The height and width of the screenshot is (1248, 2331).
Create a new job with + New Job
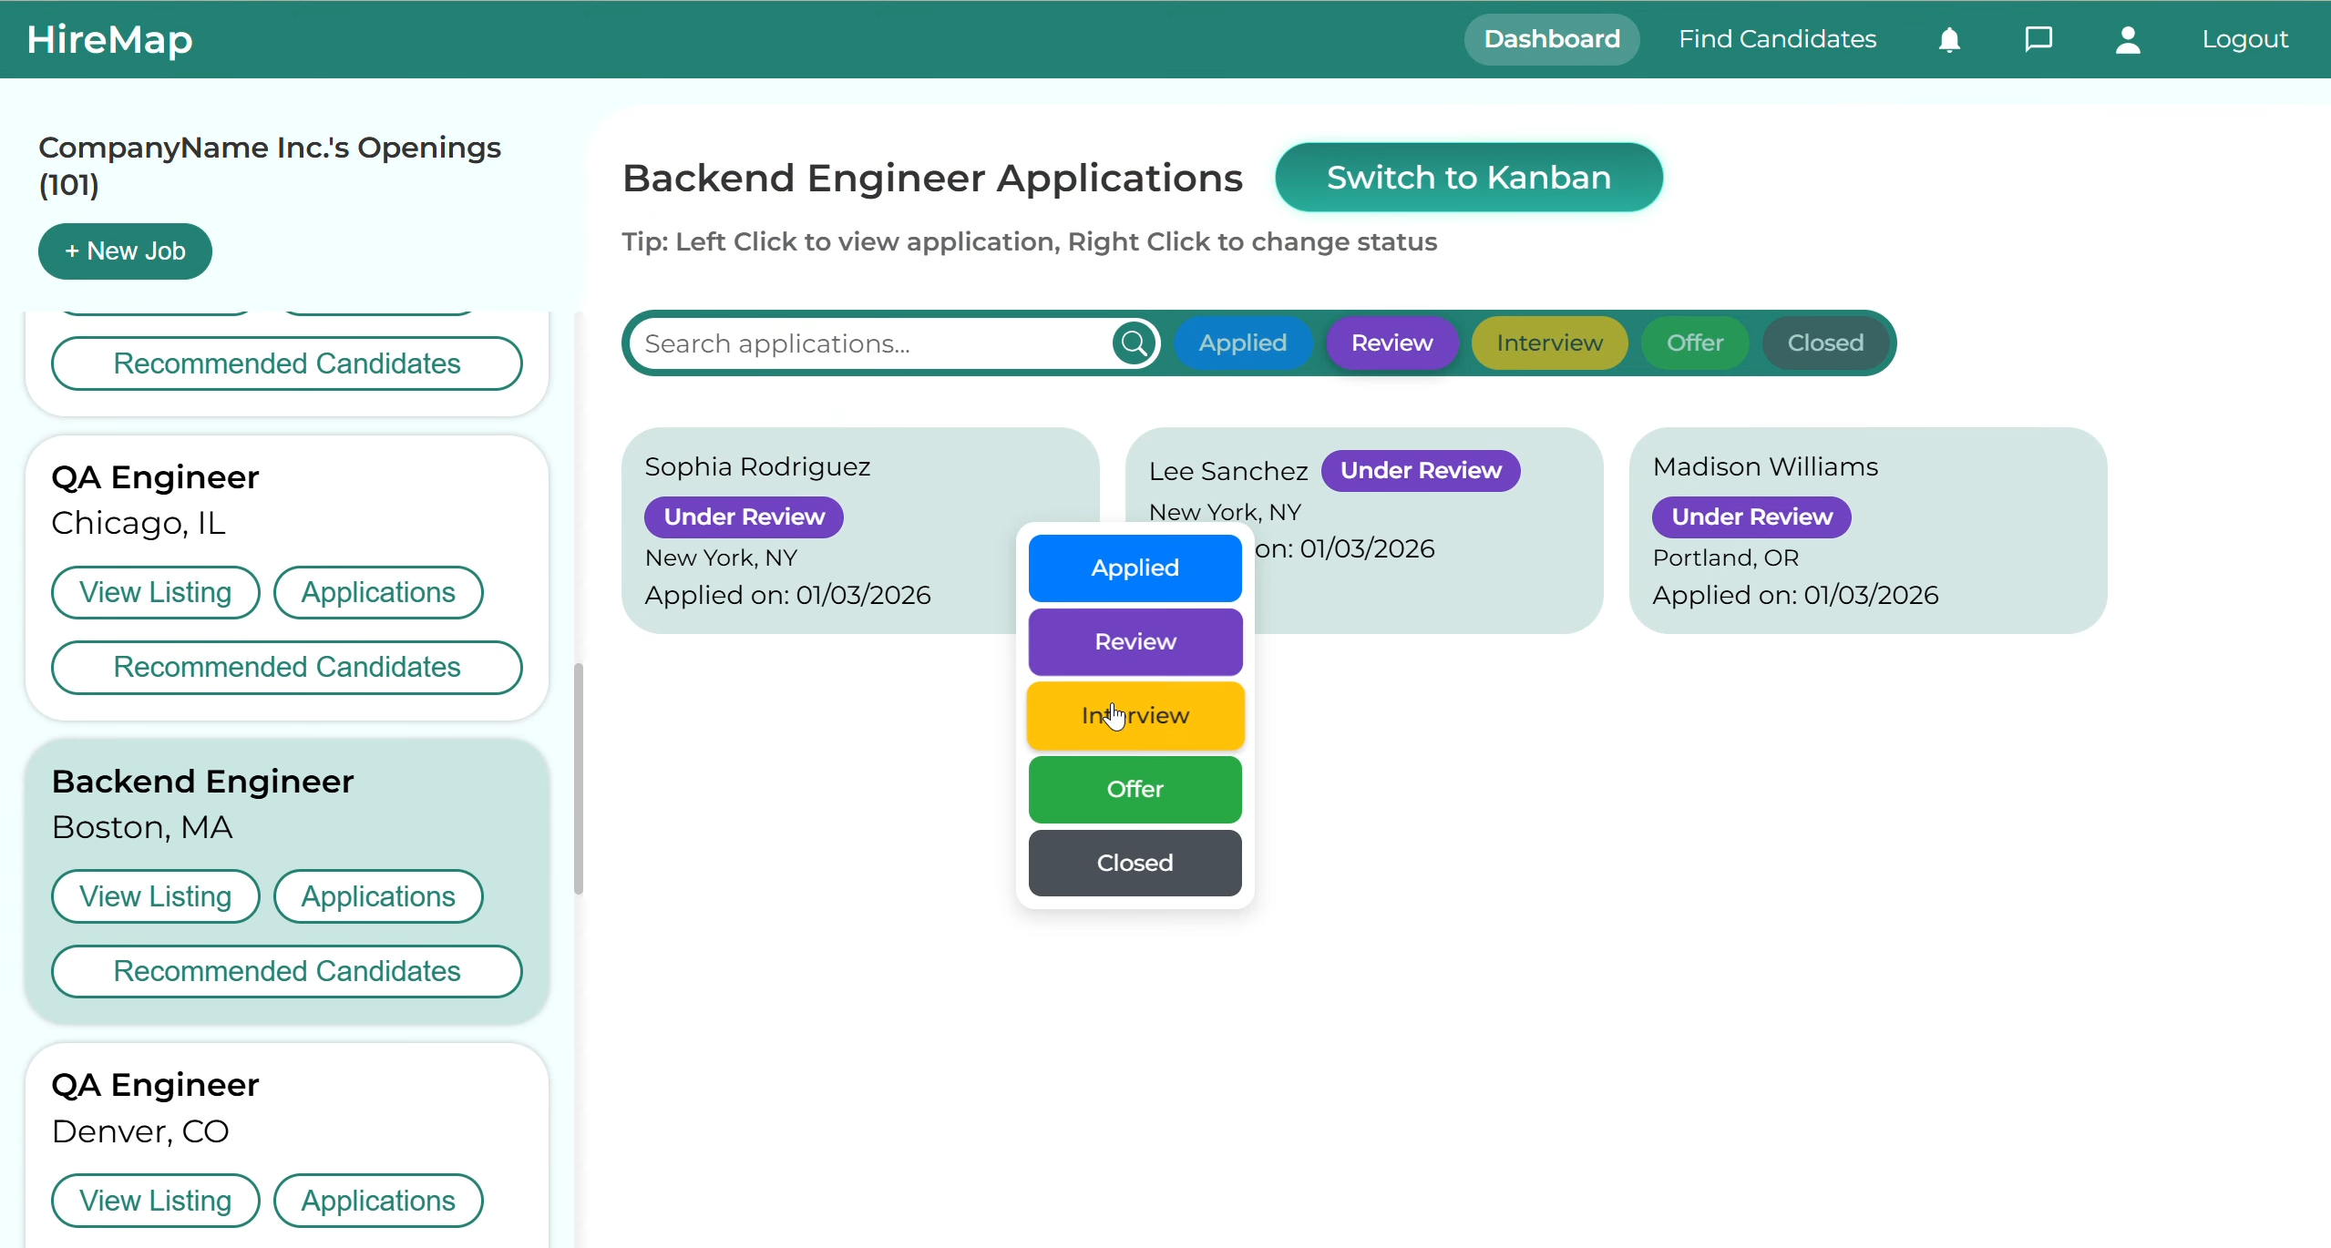(x=125, y=251)
